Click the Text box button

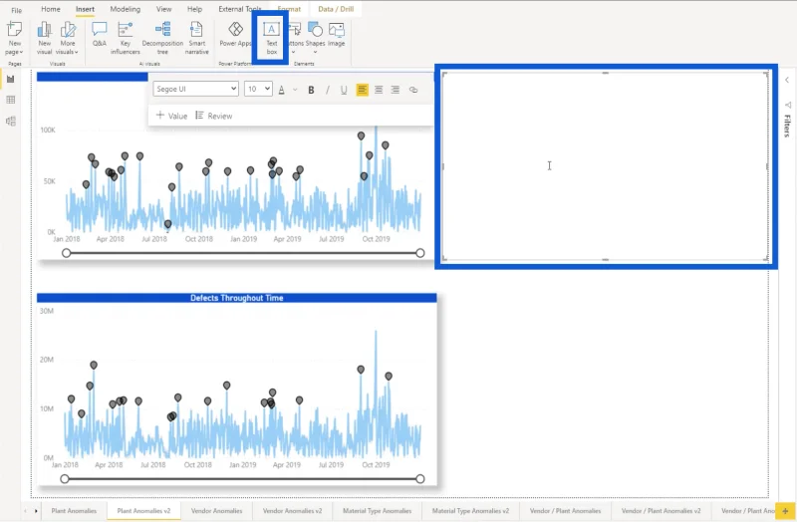pos(271,38)
